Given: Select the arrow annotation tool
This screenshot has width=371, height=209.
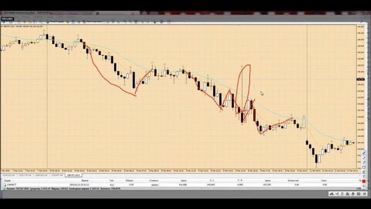Looking at the screenshot, I should (x=363, y=163).
